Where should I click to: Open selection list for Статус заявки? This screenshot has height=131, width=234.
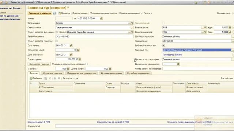[x=132, y=28]
